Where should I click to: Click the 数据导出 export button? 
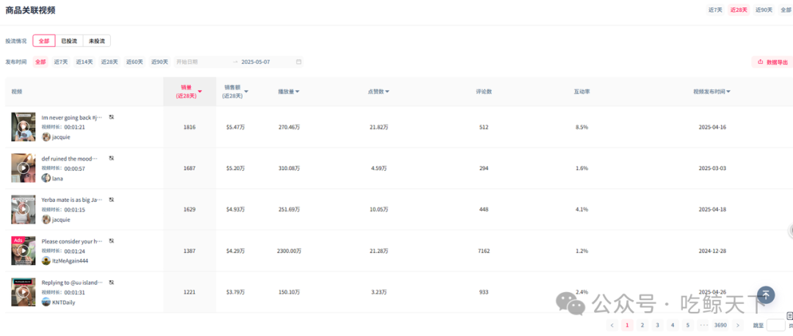pos(772,62)
